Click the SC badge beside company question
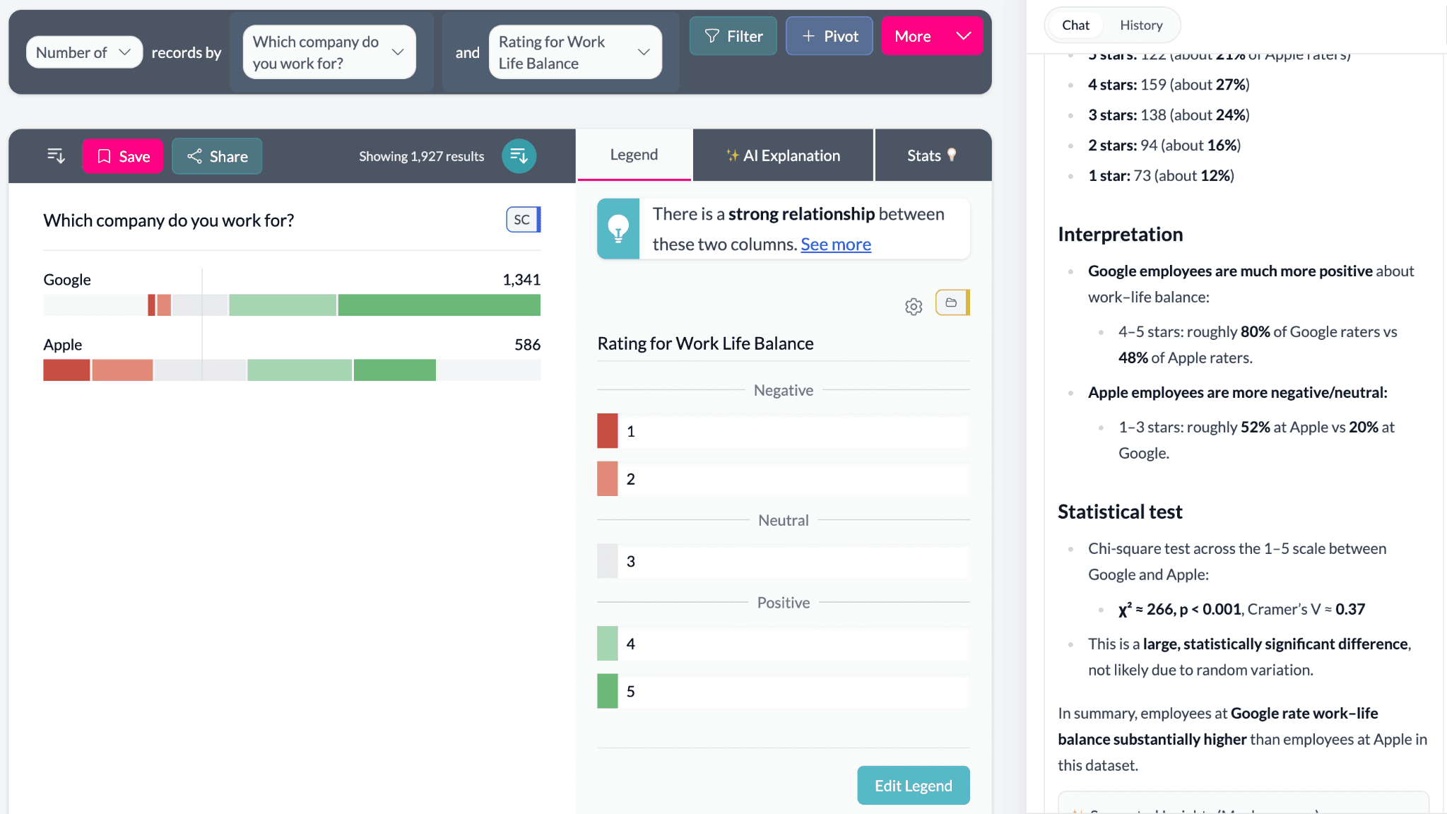The height and width of the screenshot is (814, 1447). 523,220
